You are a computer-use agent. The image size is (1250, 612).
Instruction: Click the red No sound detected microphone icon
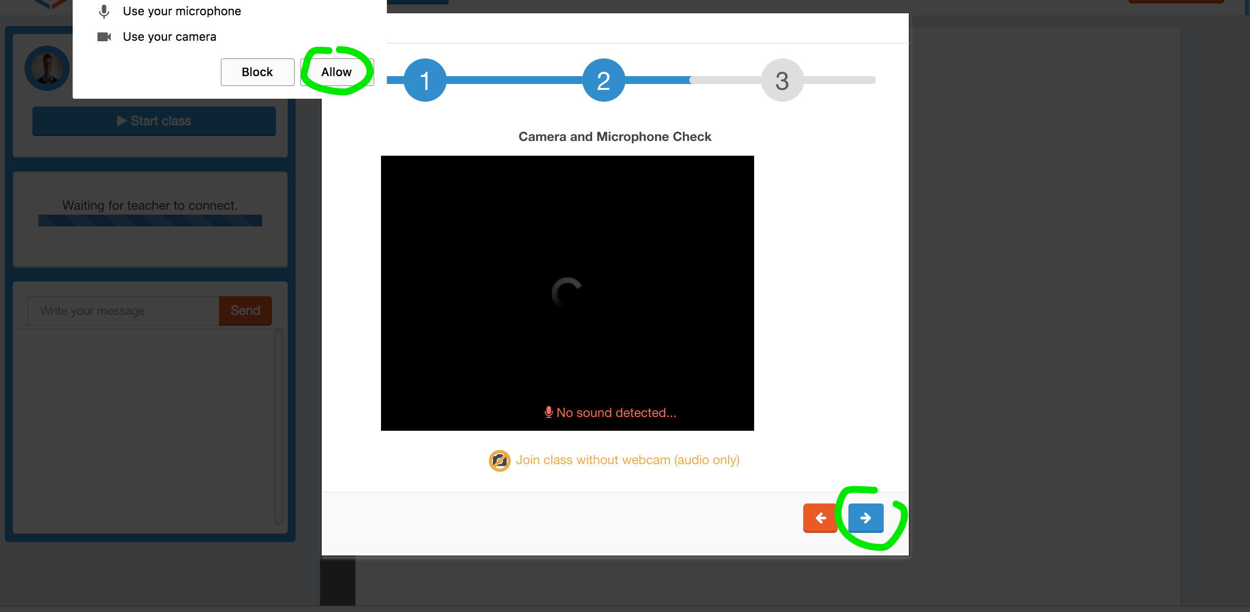click(548, 413)
